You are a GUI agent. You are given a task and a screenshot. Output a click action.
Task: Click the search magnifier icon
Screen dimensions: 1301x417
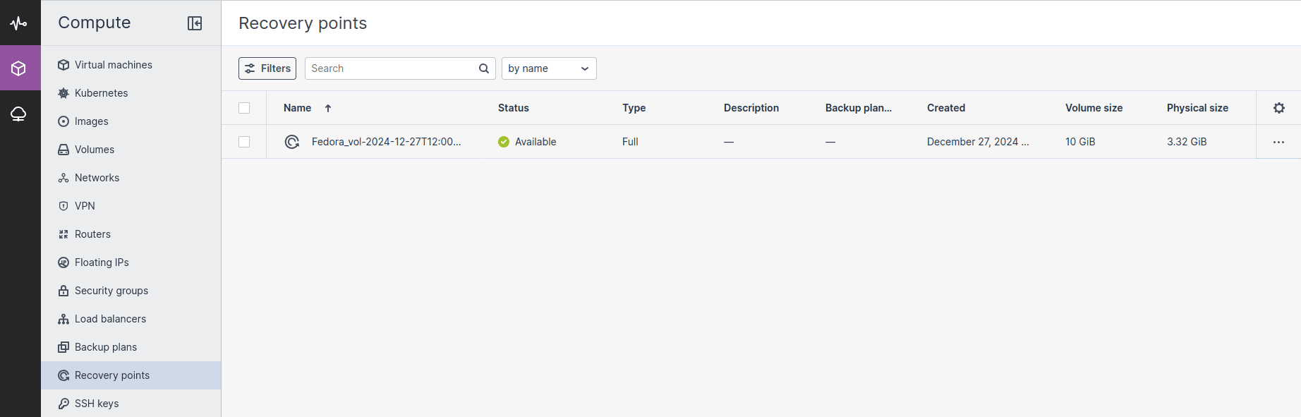pos(484,68)
